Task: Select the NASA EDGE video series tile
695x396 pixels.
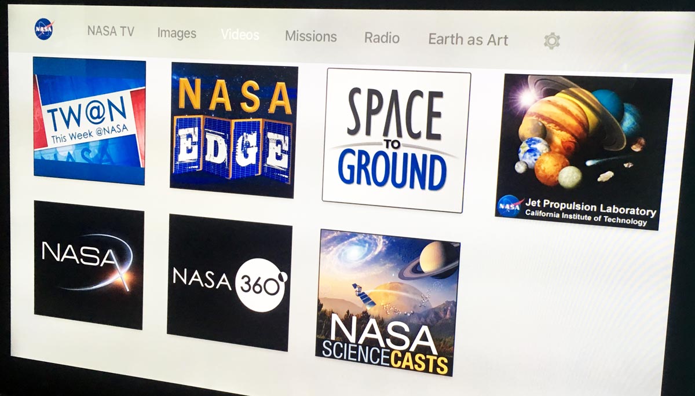Action: click(233, 131)
